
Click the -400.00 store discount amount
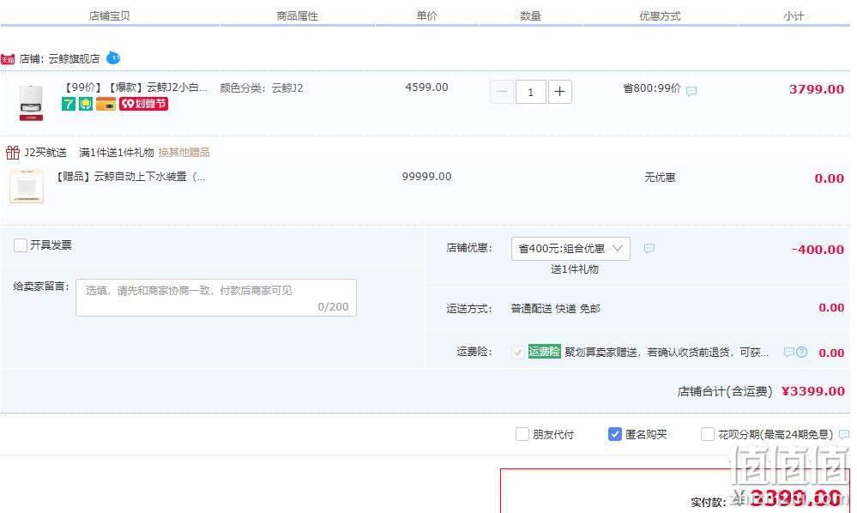coord(818,250)
